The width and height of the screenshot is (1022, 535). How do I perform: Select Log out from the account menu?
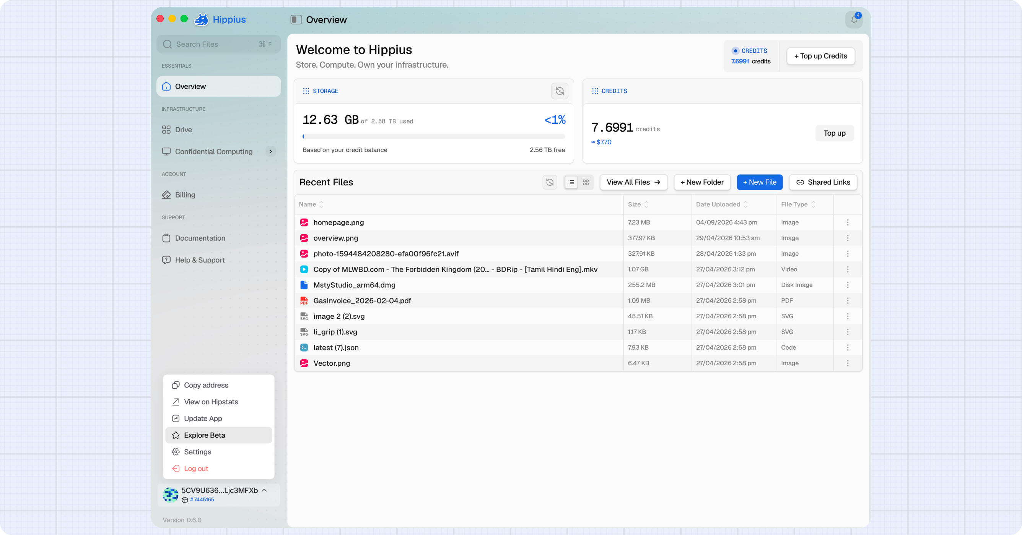[219, 469]
